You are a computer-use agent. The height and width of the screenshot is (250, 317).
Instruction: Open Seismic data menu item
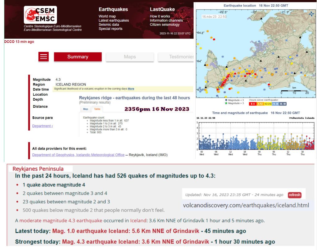click(x=109, y=25)
